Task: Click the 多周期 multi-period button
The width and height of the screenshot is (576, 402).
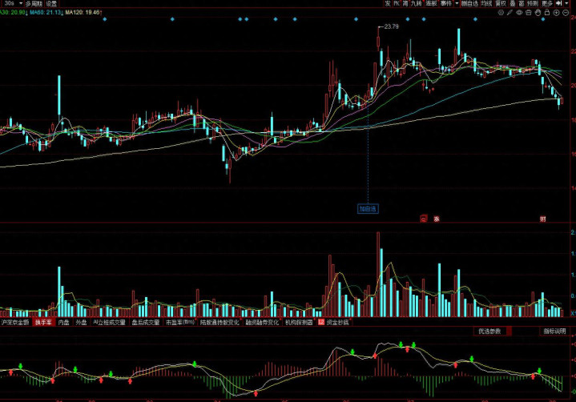Action: pyautogui.click(x=34, y=4)
